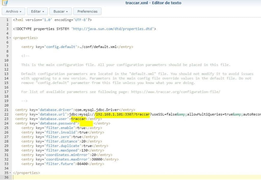261x180 pixels.
Task: Click line number 22 in the gutter
Action: pyautogui.click(x=6, y=114)
